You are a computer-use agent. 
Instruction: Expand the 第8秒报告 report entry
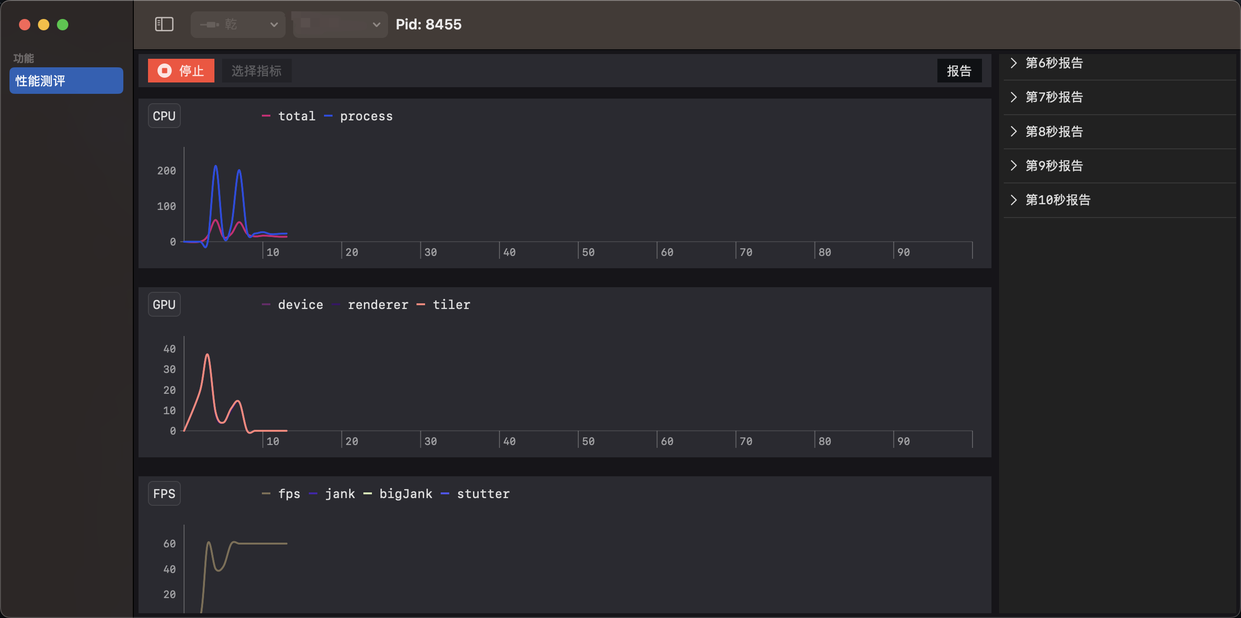(1054, 131)
